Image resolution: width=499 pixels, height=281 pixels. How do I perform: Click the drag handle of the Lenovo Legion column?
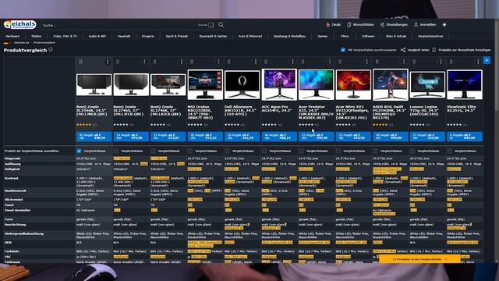click(x=414, y=62)
